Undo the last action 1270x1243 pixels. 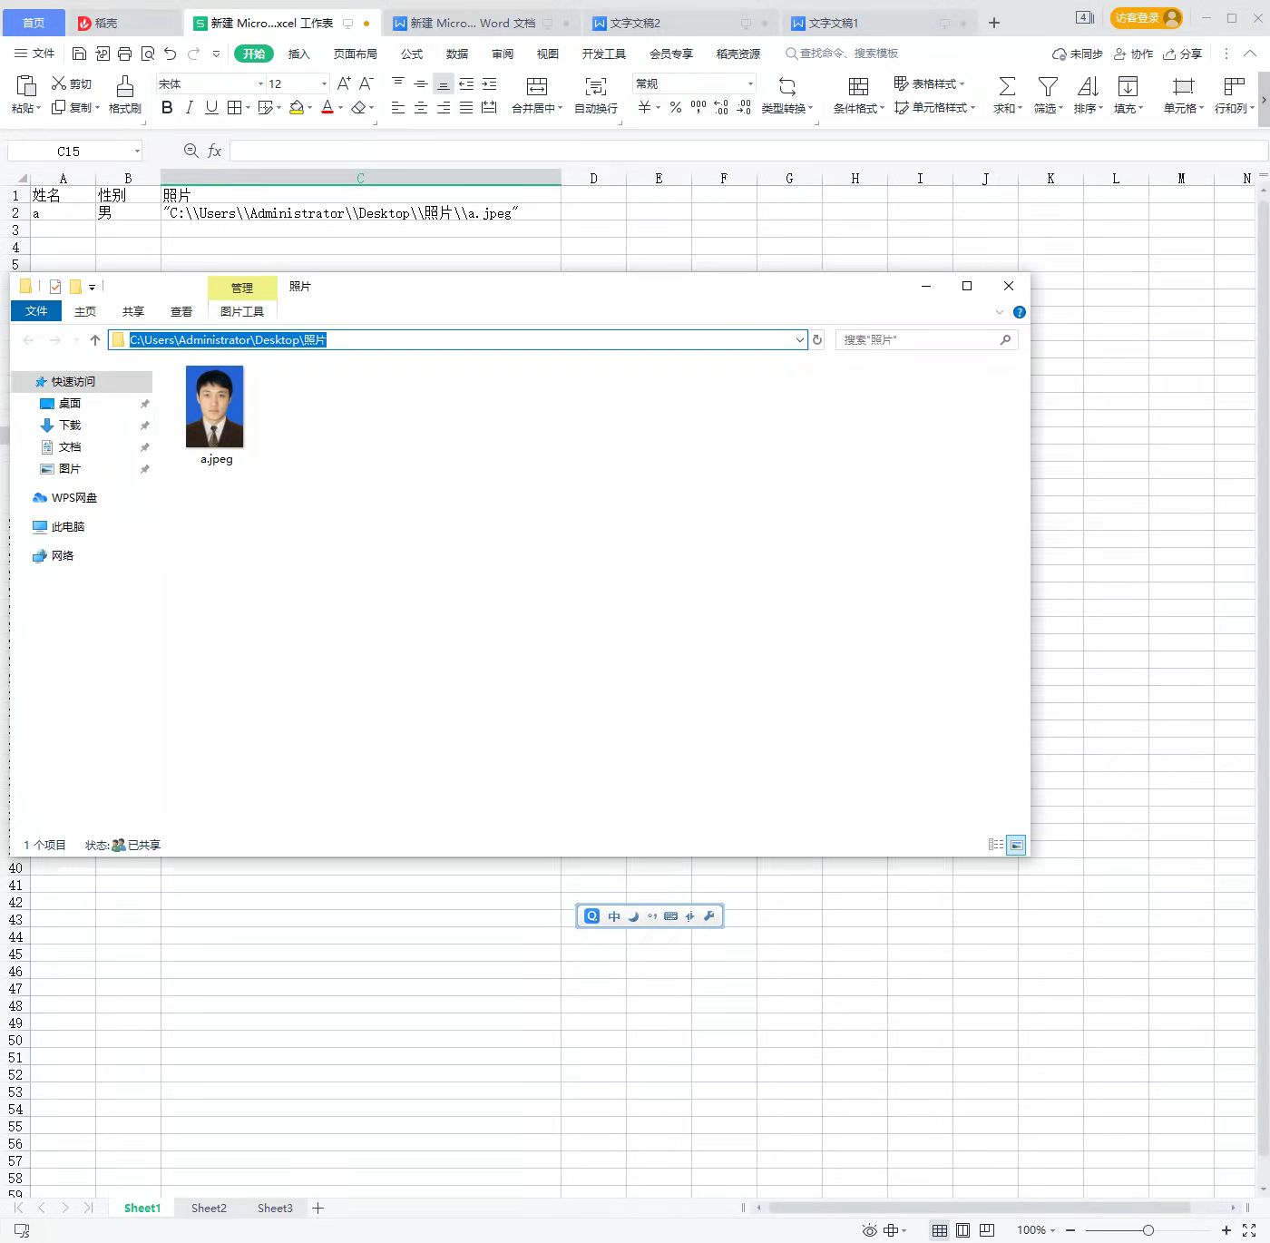point(171,54)
